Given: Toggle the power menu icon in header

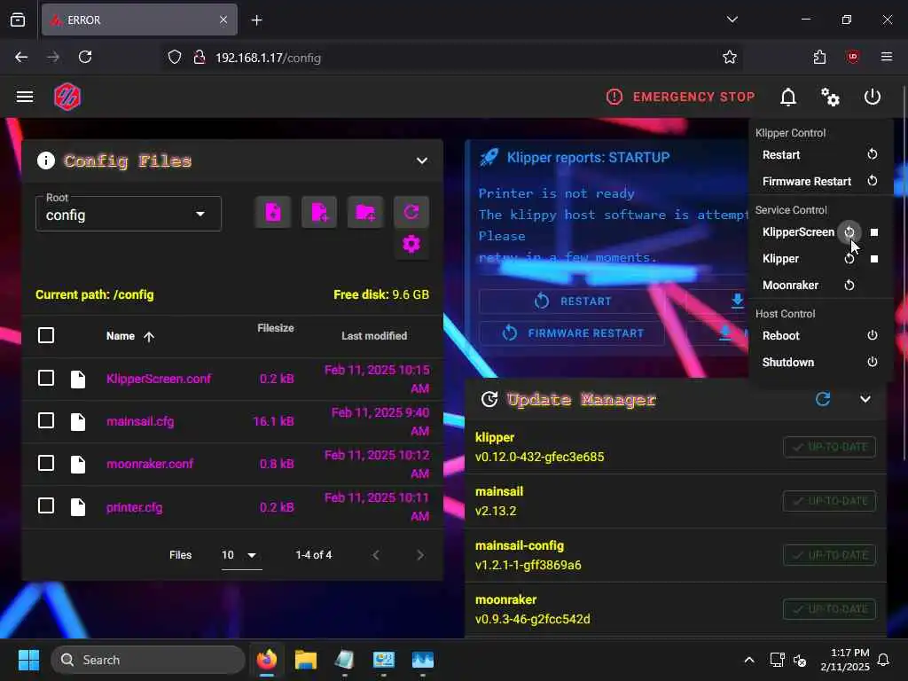Looking at the screenshot, I should [x=873, y=97].
